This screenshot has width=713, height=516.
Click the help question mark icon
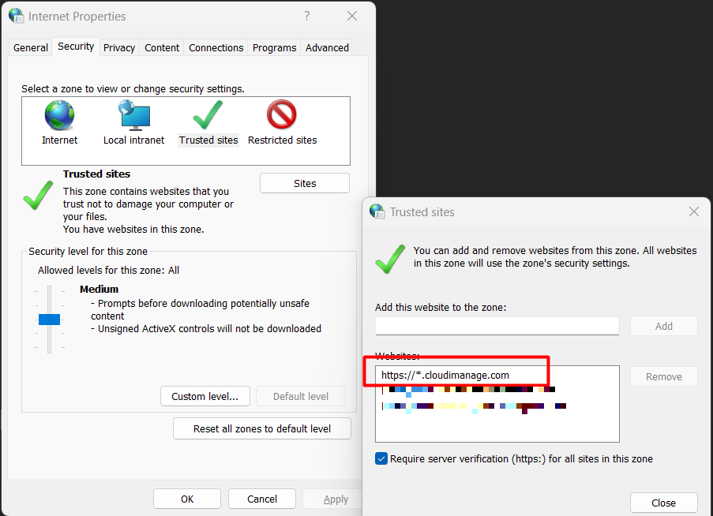point(307,16)
